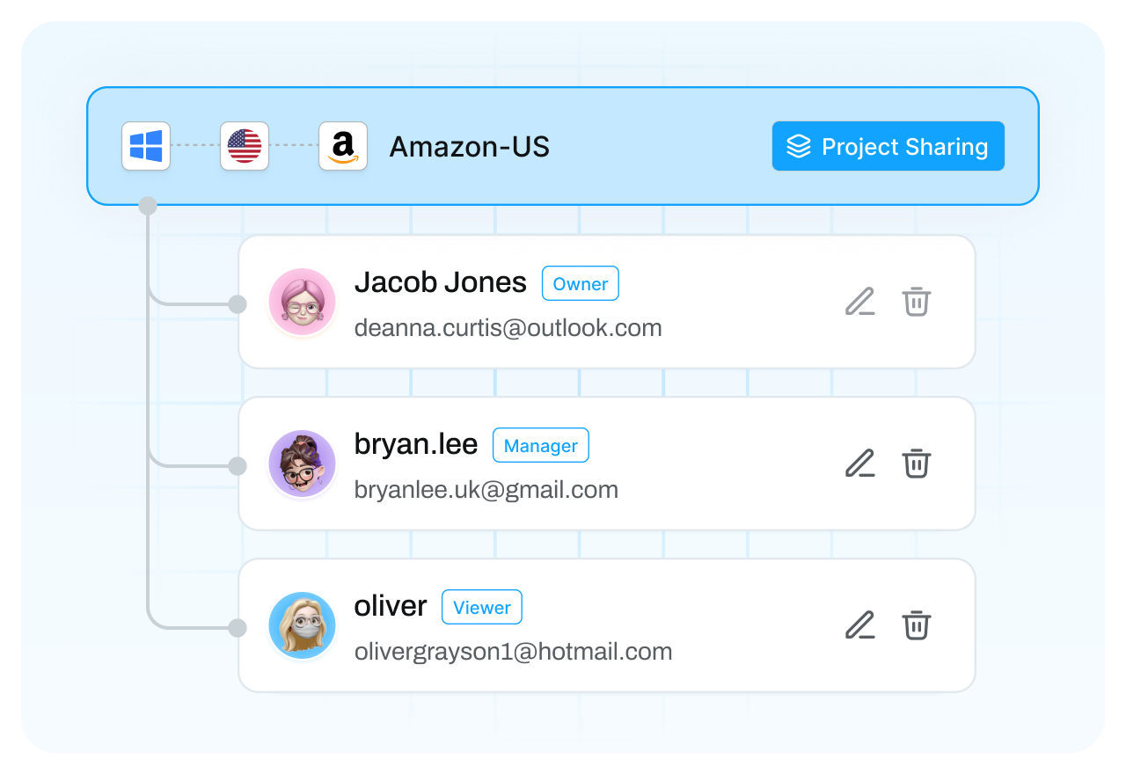The width and height of the screenshot is (1126, 774).
Task: Click the deanna.curtis@outlook.com email address
Action: [x=508, y=328]
